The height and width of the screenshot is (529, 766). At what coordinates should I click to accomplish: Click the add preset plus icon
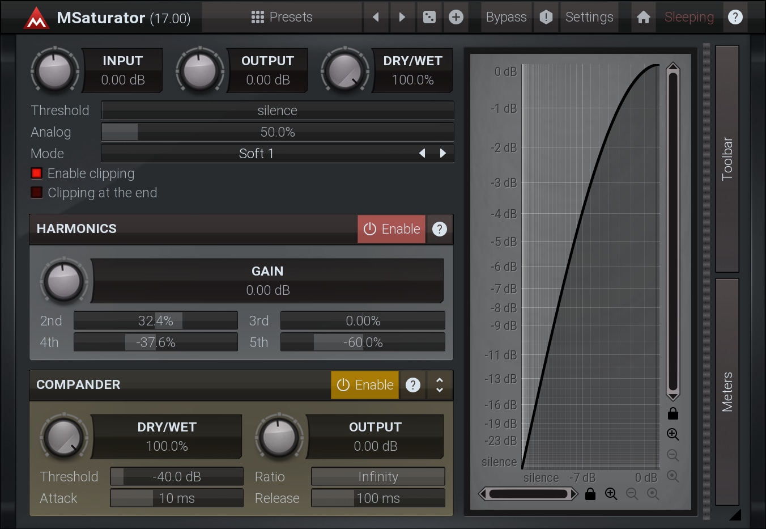click(x=456, y=17)
